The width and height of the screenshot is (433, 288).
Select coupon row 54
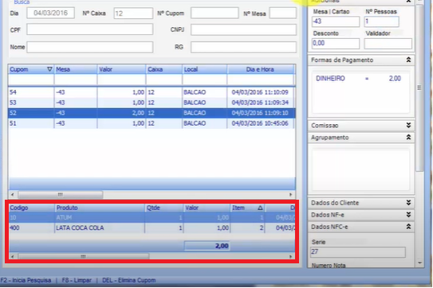tap(152, 92)
